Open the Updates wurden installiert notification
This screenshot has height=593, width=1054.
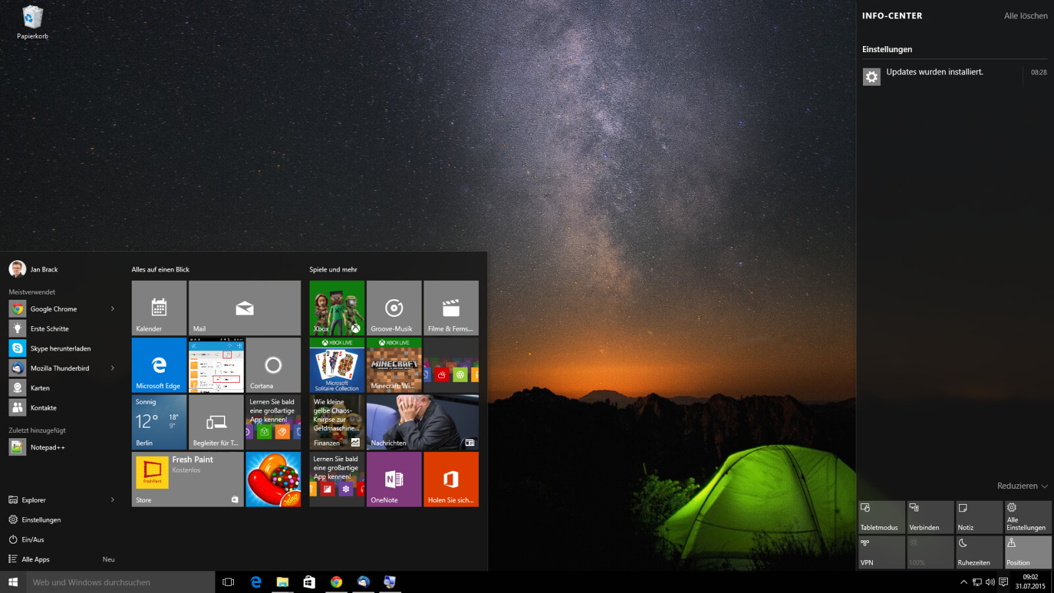[x=955, y=76]
